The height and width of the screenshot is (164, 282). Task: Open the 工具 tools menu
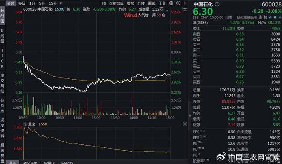coord(162,3)
